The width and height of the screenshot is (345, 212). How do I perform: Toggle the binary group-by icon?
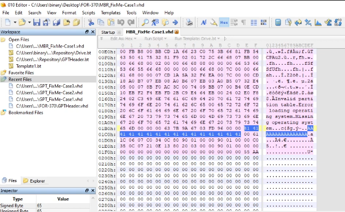264,22
